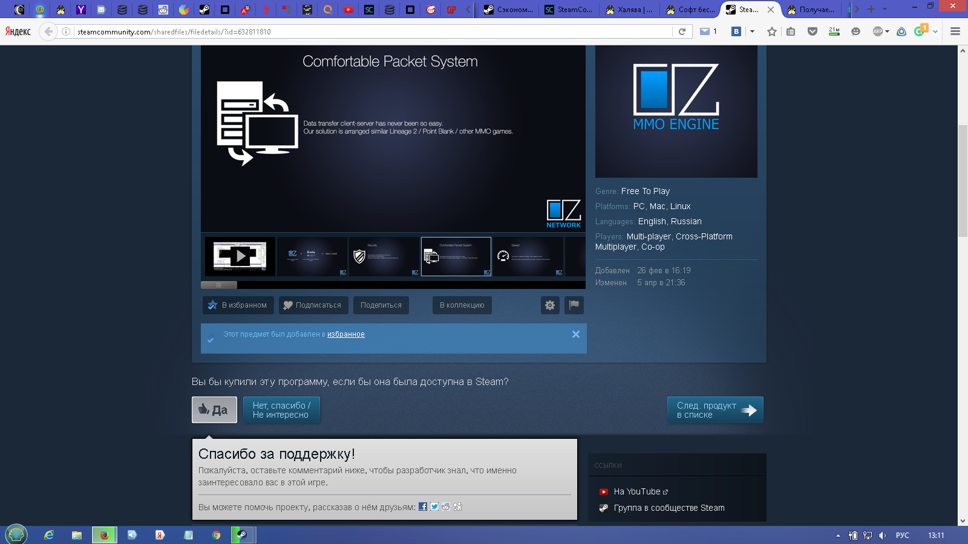Open the Adblock Plus icon
This screenshot has height=544, width=968.
click(878, 31)
